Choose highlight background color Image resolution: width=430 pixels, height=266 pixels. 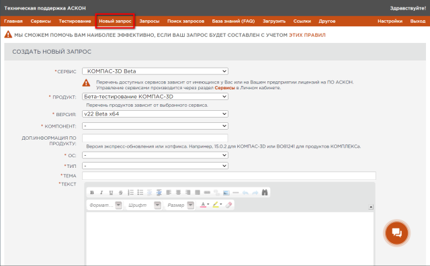(x=217, y=205)
